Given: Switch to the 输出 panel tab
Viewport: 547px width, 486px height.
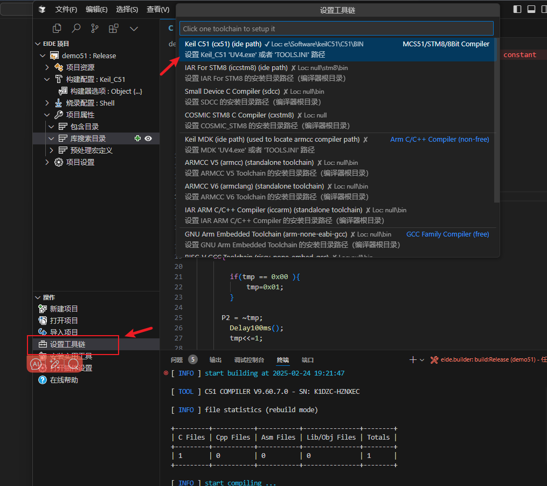Looking at the screenshot, I should (216, 360).
